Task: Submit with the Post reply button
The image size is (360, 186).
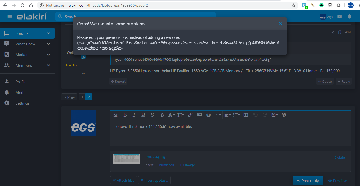Action: coord(308,181)
